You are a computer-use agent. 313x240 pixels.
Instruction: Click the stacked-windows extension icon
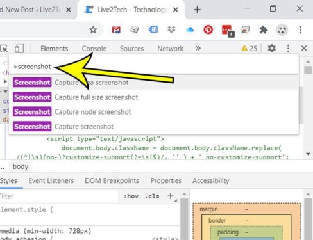(245, 29)
